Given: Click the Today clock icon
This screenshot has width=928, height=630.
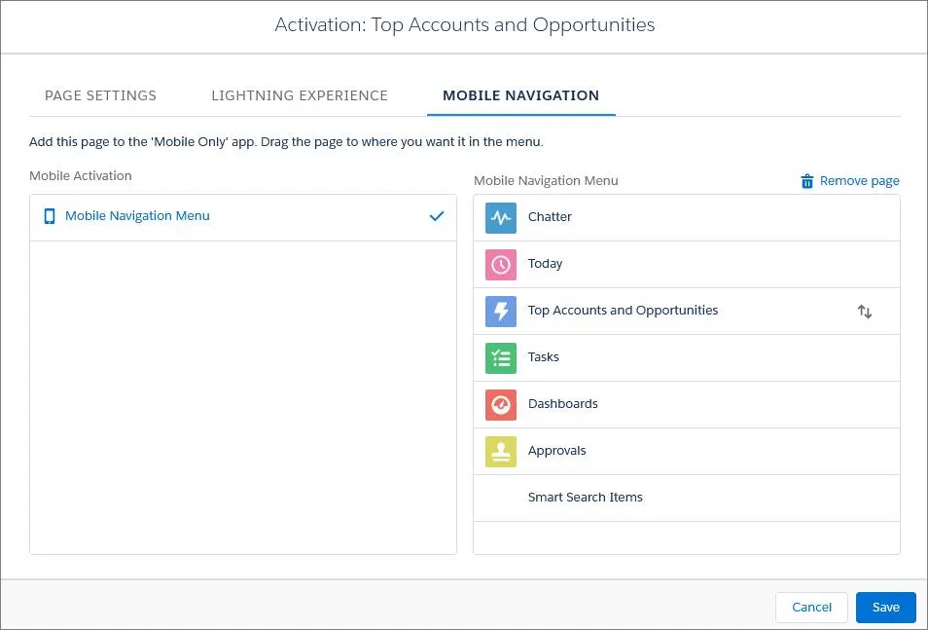Looking at the screenshot, I should (500, 263).
